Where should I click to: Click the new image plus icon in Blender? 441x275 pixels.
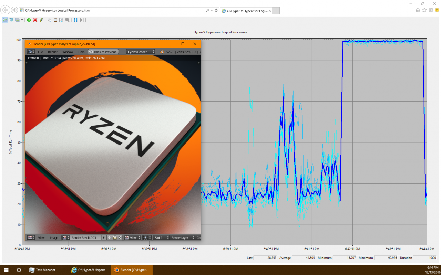[x=110, y=237]
